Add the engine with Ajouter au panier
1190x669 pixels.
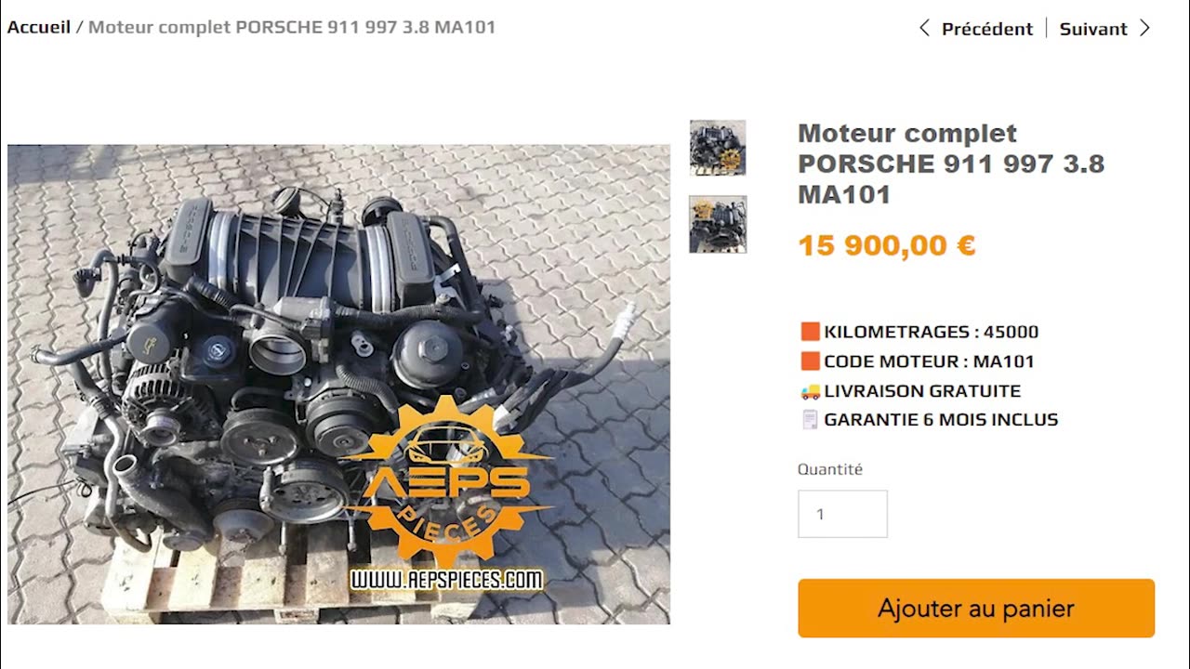[x=976, y=609]
